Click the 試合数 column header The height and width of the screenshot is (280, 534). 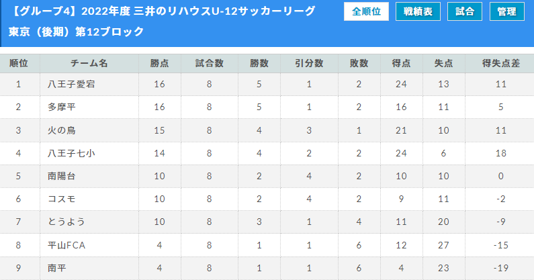pos(210,64)
